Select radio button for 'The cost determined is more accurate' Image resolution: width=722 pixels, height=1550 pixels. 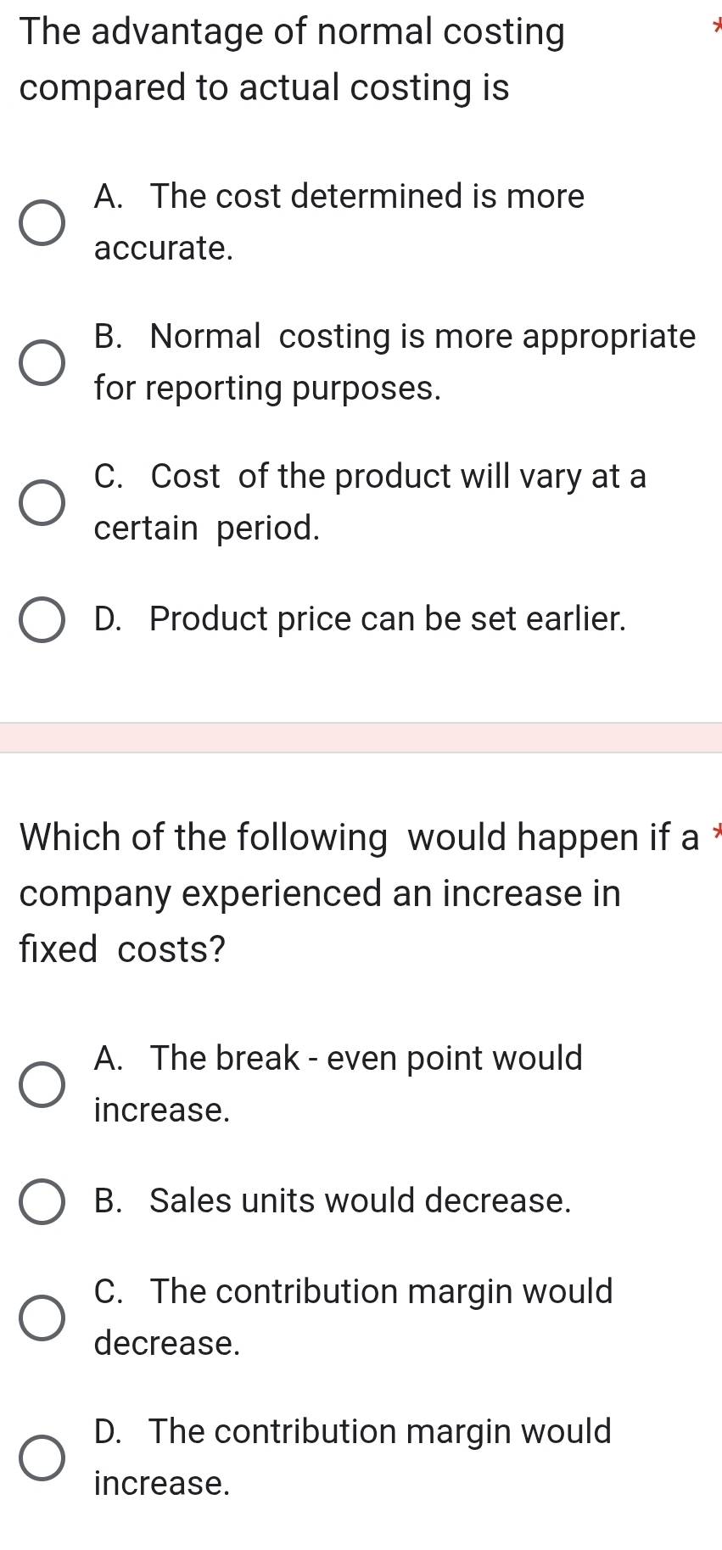click(x=42, y=224)
